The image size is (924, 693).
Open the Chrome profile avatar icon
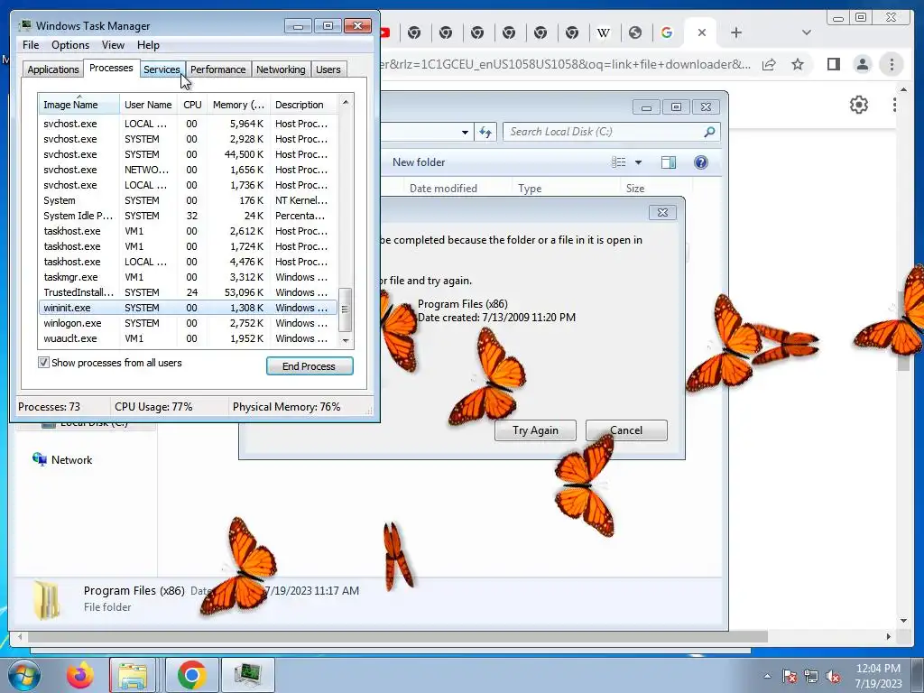point(862,64)
